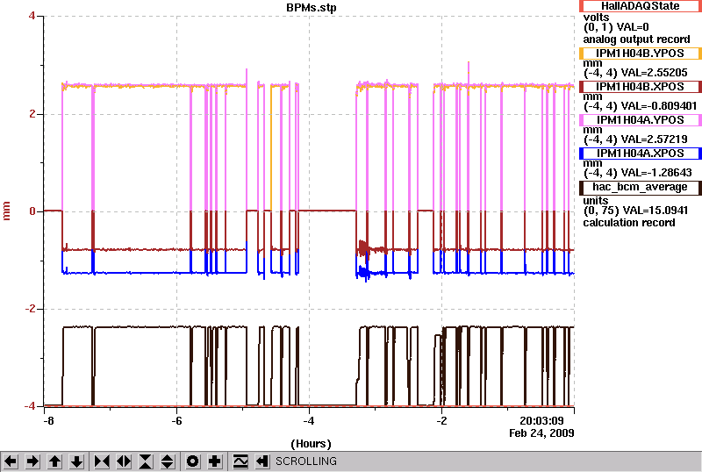The image size is (702, 472).
Task: Pan the graph down with arrow button
Action: click(77, 461)
